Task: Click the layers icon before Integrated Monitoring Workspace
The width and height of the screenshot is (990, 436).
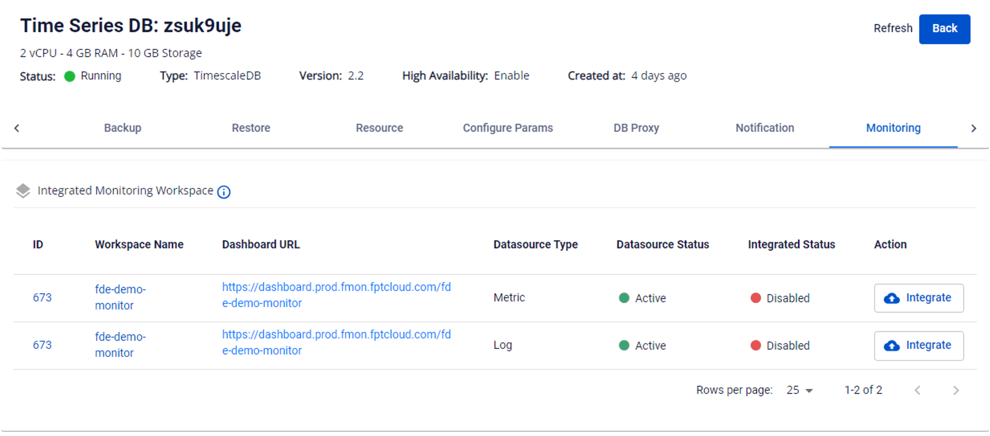Action: pyautogui.click(x=23, y=191)
